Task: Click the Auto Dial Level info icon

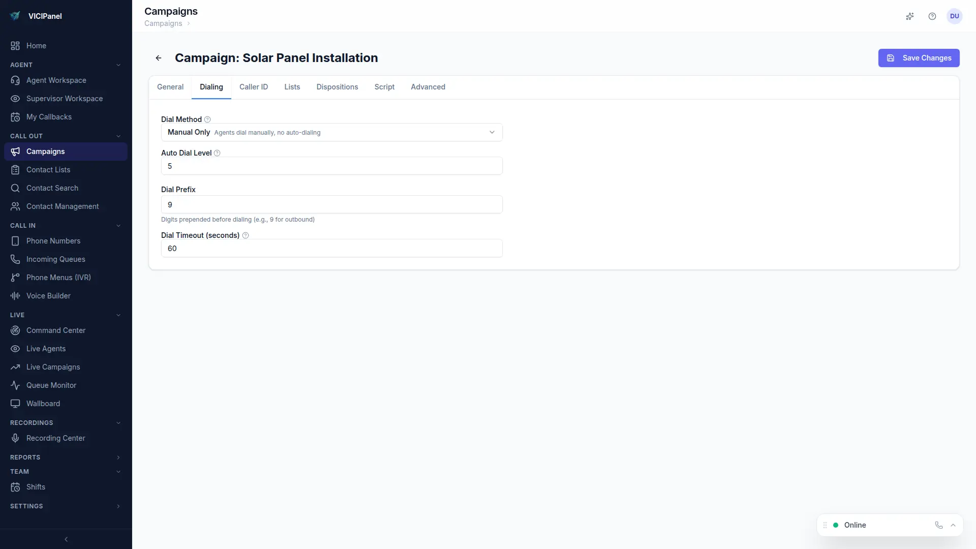Action: pos(217,153)
